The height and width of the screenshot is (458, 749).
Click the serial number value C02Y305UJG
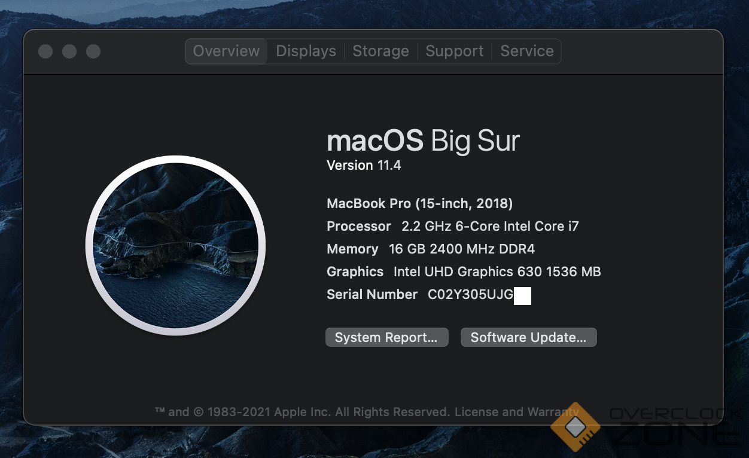tap(470, 295)
